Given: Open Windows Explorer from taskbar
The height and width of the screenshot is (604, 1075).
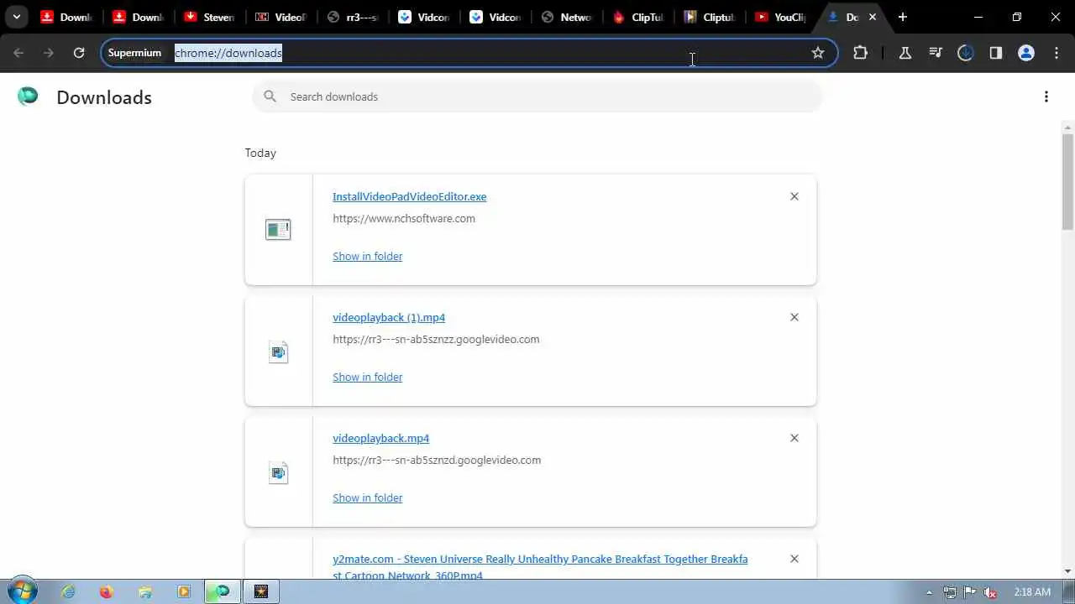Looking at the screenshot, I should click(x=144, y=591).
